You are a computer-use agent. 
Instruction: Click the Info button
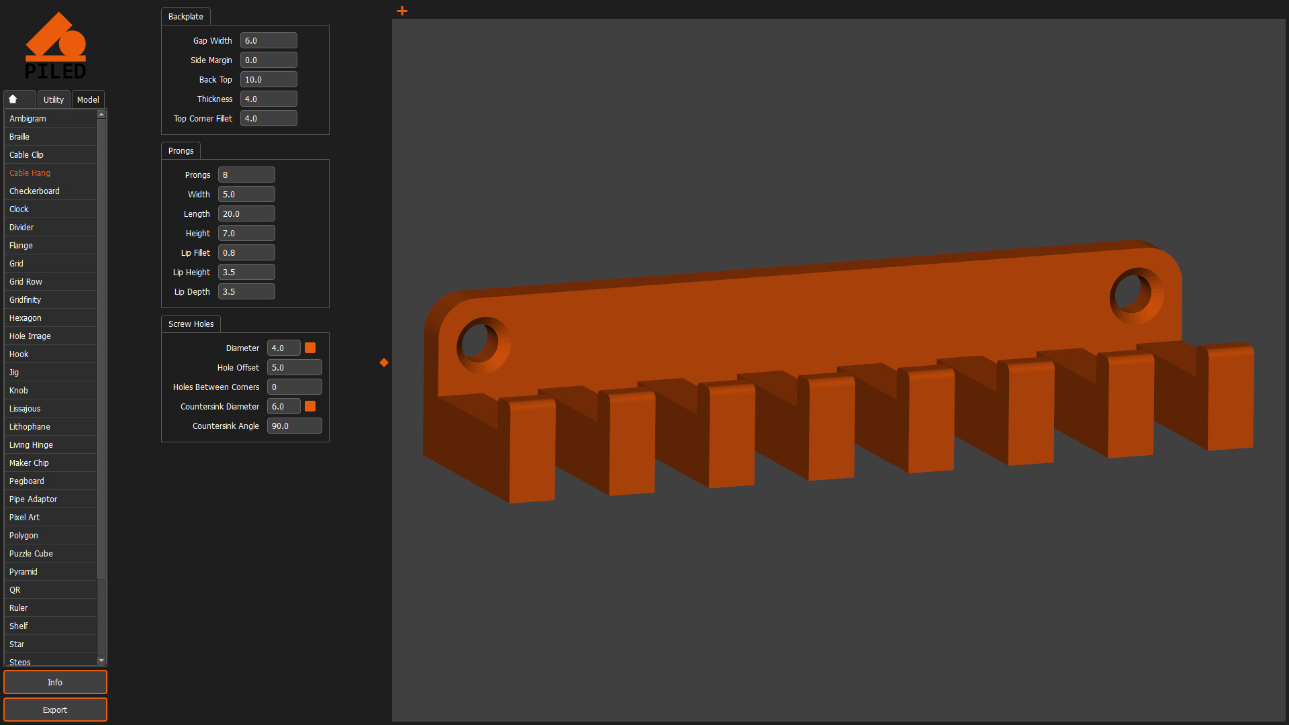click(x=55, y=682)
